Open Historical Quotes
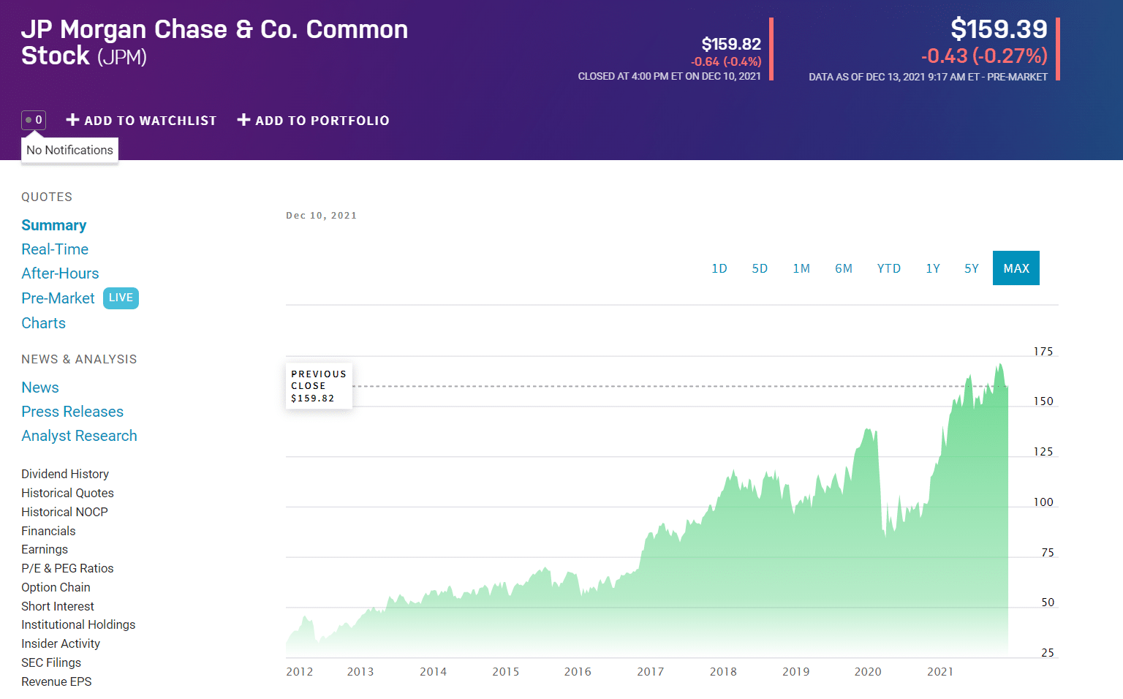Image resolution: width=1123 pixels, height=699 pixels. (67, 493)
